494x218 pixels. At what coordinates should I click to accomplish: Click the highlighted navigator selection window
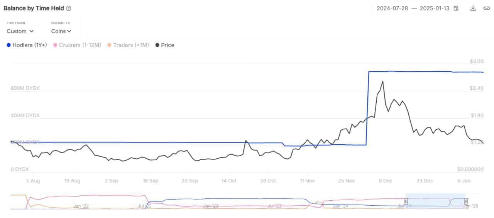pos(436,201)
